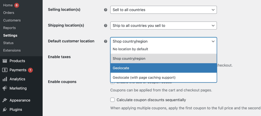Click the Analytics bar chart icon

[x=5, y=79]
